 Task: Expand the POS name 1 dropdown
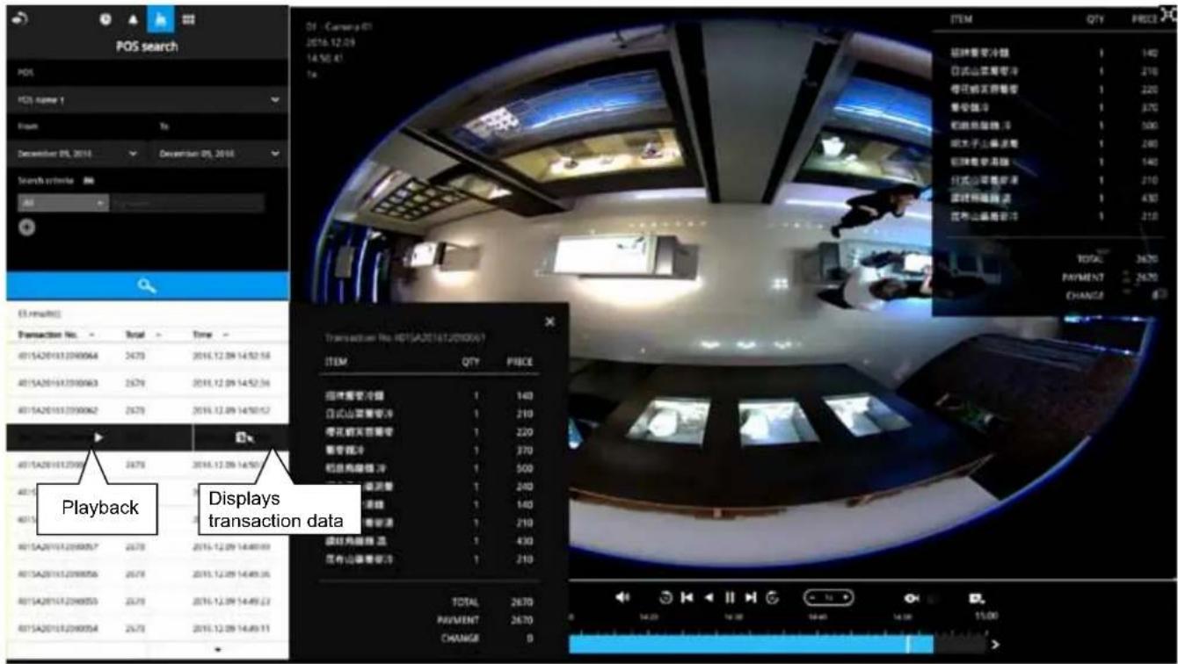[147, 99]
